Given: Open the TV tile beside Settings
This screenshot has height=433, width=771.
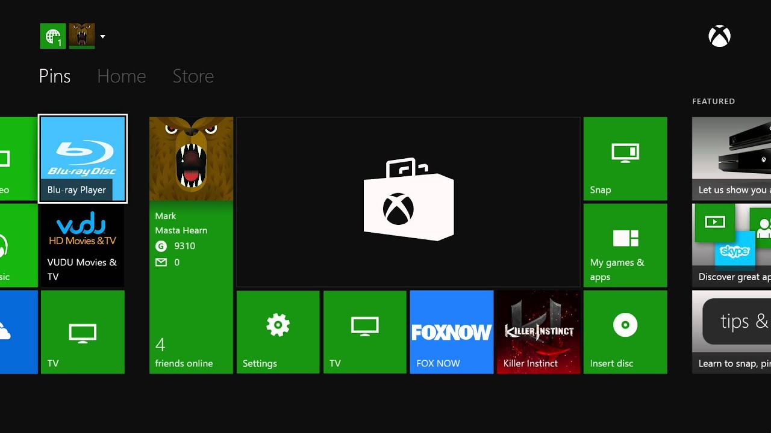Looking at the screenshot, I should coord(364,332).
